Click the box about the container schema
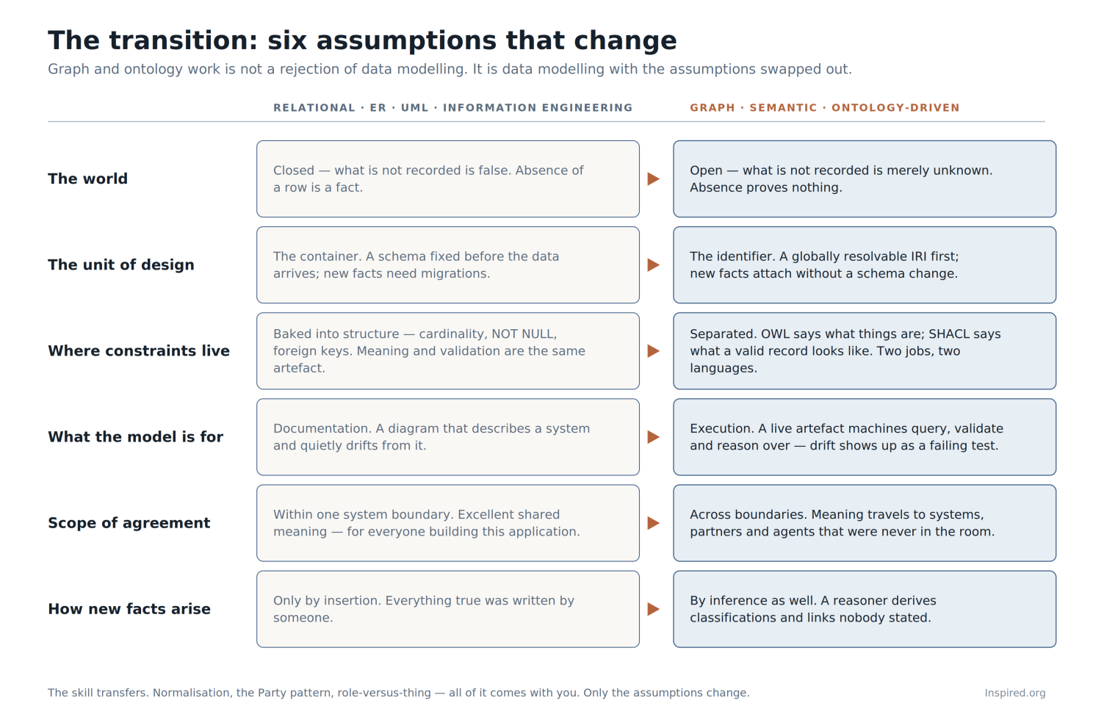Viewport: 1093px width, 717px height. click(x=448, y=265)
